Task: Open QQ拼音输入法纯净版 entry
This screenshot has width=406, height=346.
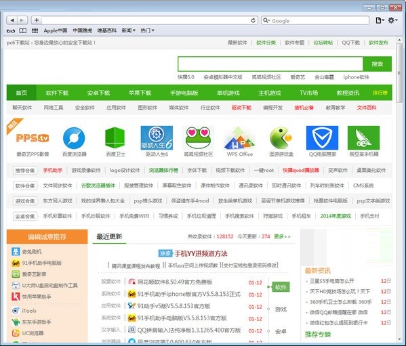Action: (189, 330)
